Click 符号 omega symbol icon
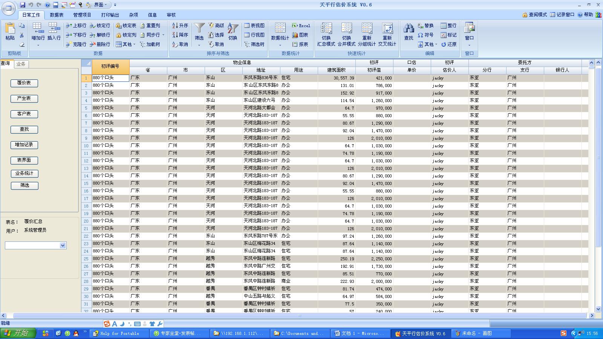603x339 pixels. tap(425, 35)
